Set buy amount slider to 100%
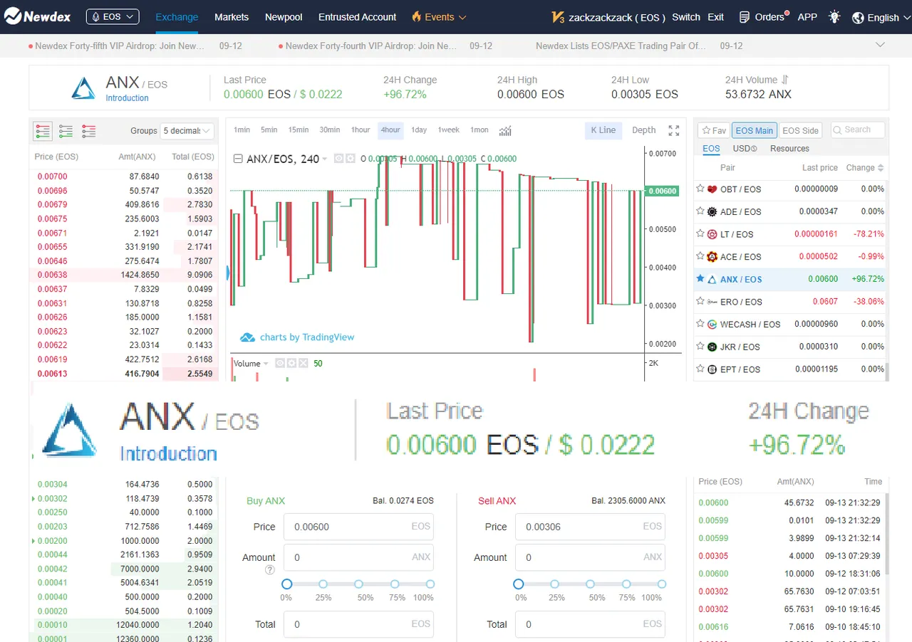The height and width of the screenshot is (642, 912). click(x=430, y=584)
